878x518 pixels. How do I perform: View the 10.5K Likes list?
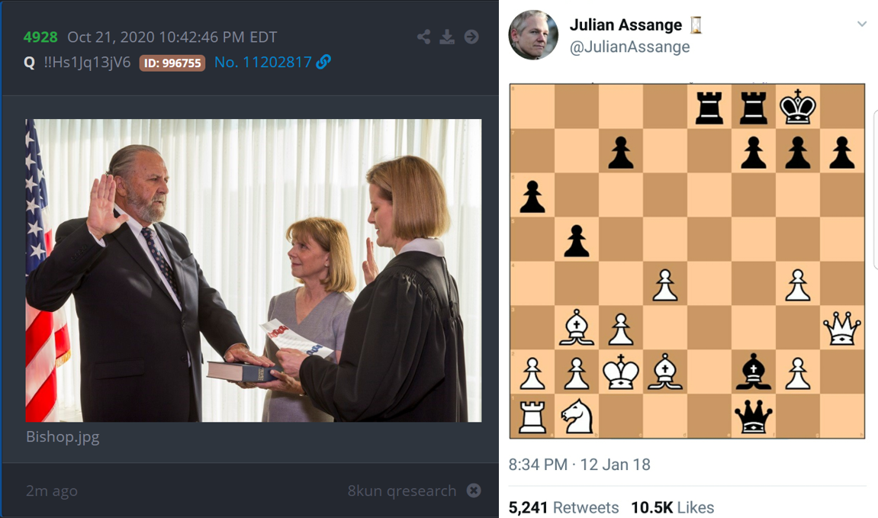(673, 507)
